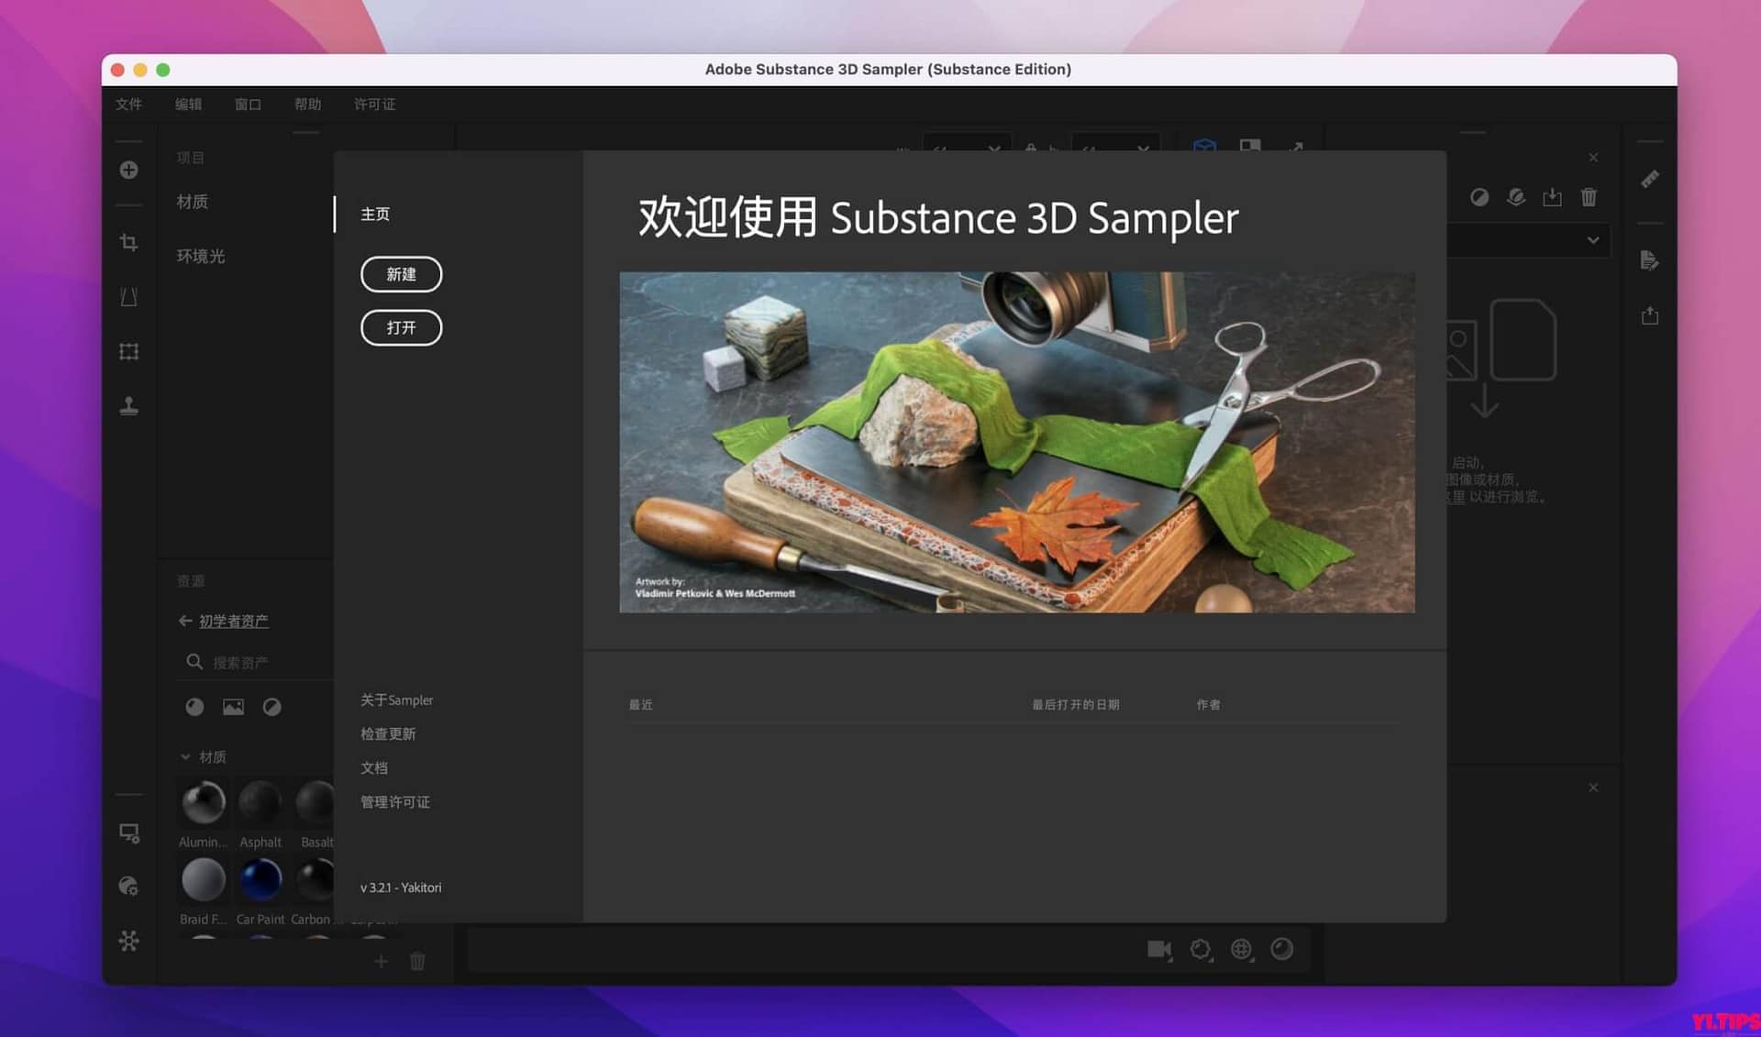Open the export download icon near the trash
The image size is (1761, 1037).
[x=1553, y=197]
